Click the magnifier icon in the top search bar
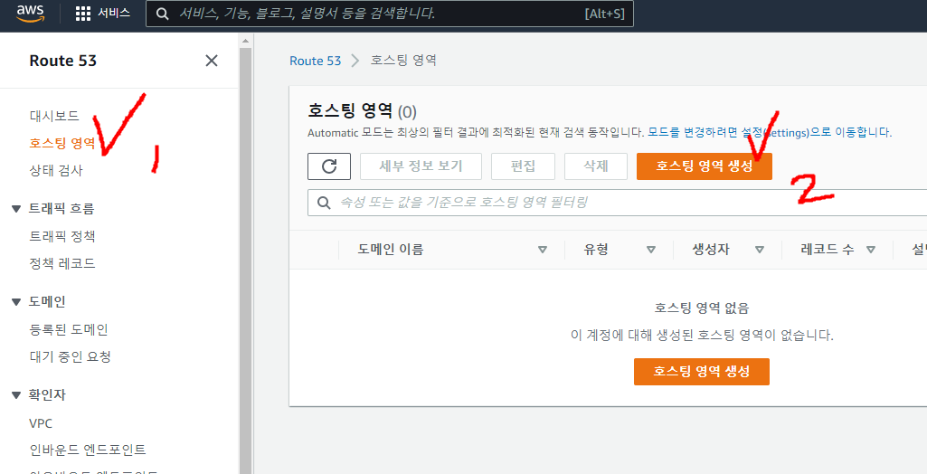The height and width of the screenshot is (474, 927). pyautogui.click(x=163, y=14)
